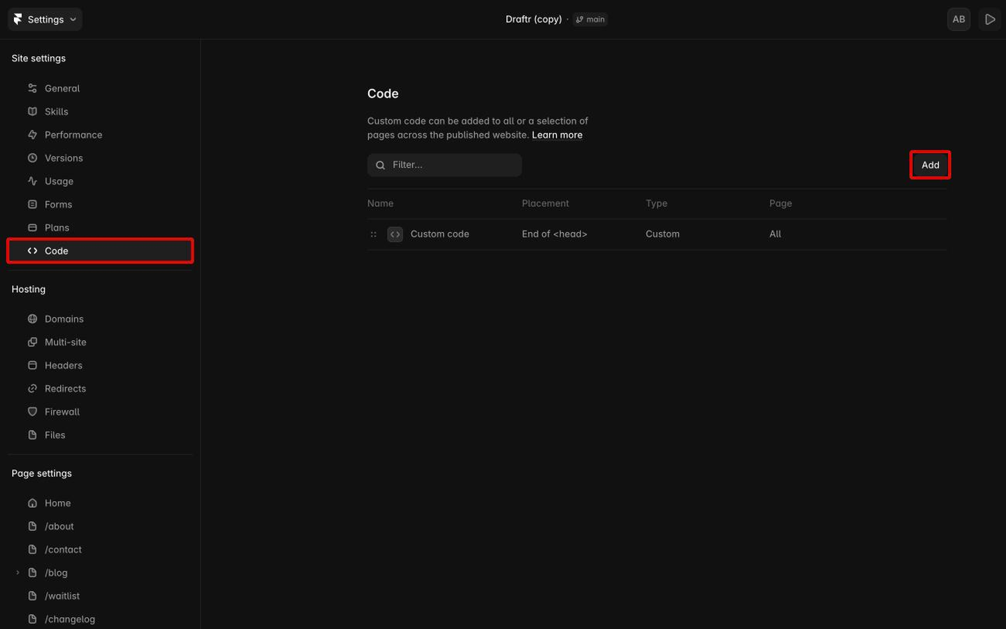1006x629 pixels.
Task: Click the Custom code row's code icon
Action: tap(395, 234)
